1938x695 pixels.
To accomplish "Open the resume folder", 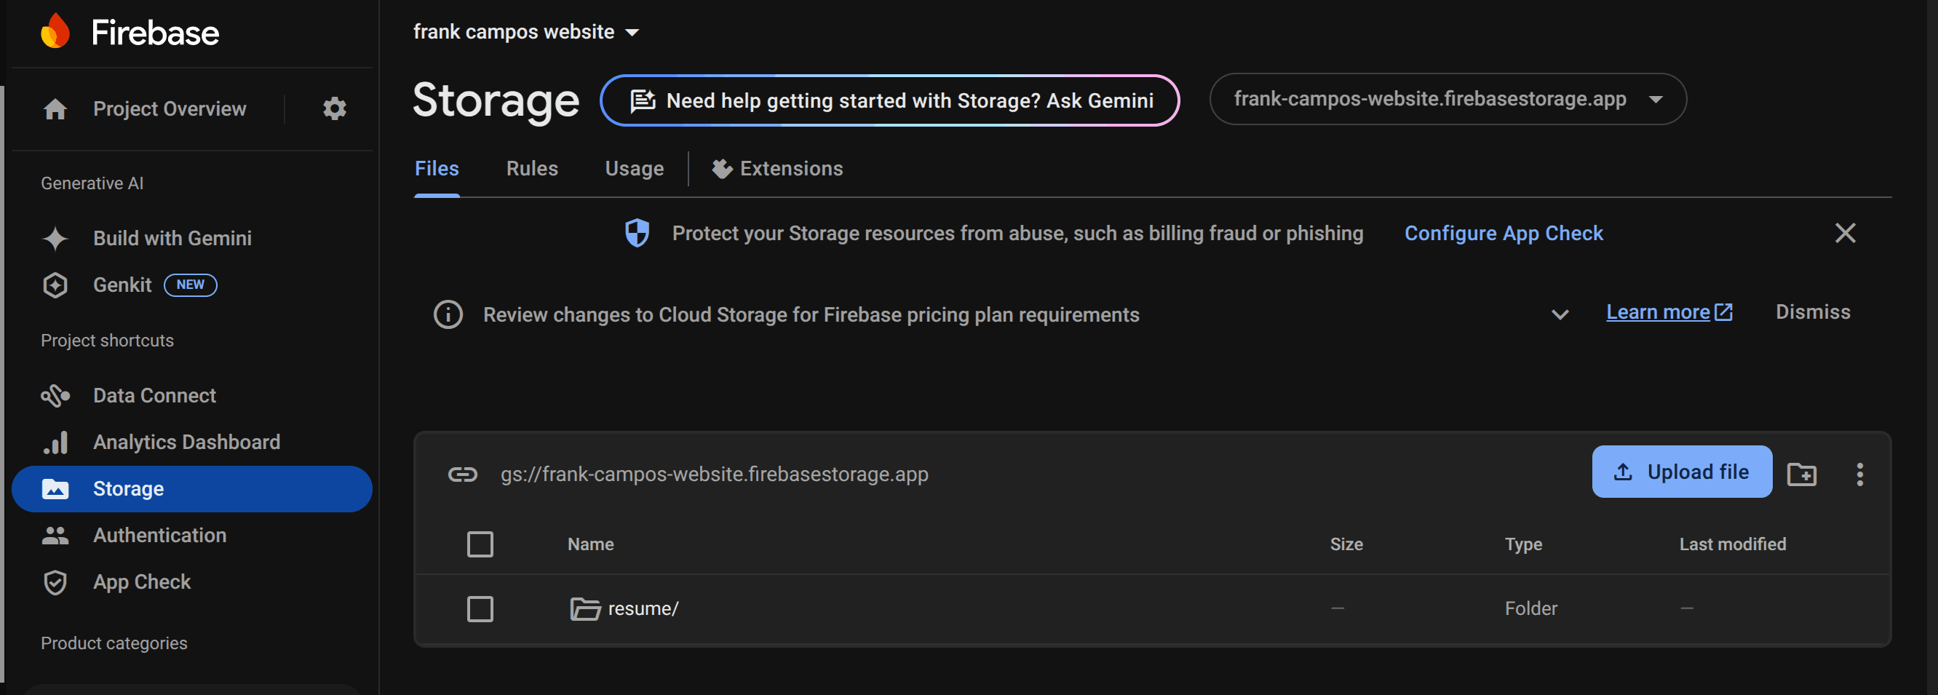I will tap(643, 608).
